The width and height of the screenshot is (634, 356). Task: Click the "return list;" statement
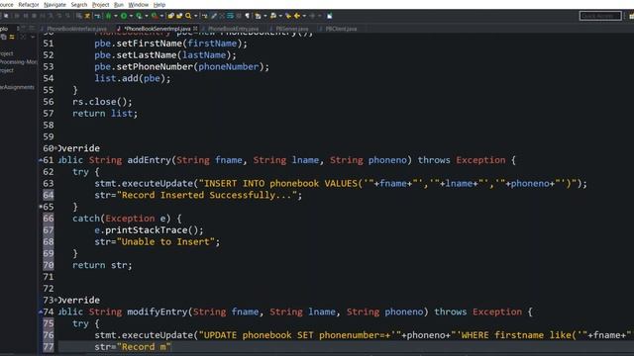click(x=105, y=114)
